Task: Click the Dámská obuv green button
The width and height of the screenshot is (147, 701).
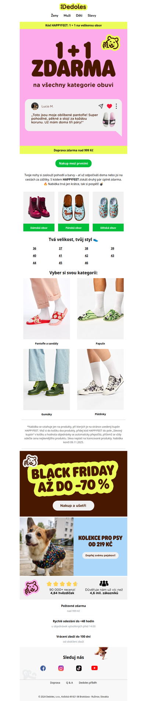Action: click(x=39, y=228)
